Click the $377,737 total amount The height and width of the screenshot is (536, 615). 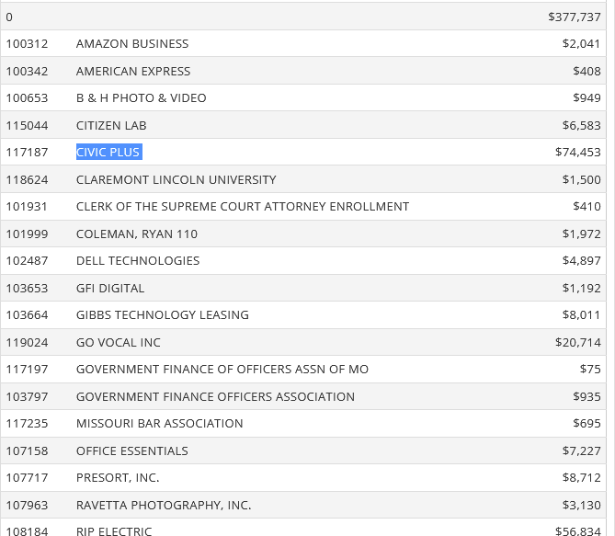(x=575, y=17)
